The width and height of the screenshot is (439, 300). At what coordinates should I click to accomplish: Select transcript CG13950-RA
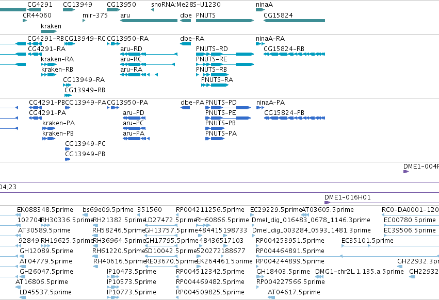pyautogui.click(x=113, y=44)
